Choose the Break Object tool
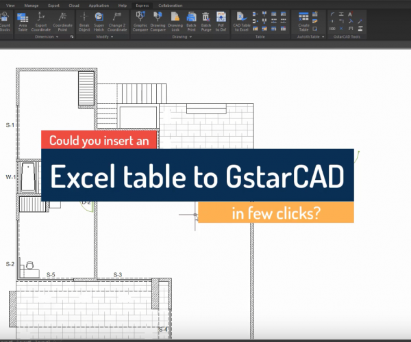The image size is (411, 342). tap(84, 22)
